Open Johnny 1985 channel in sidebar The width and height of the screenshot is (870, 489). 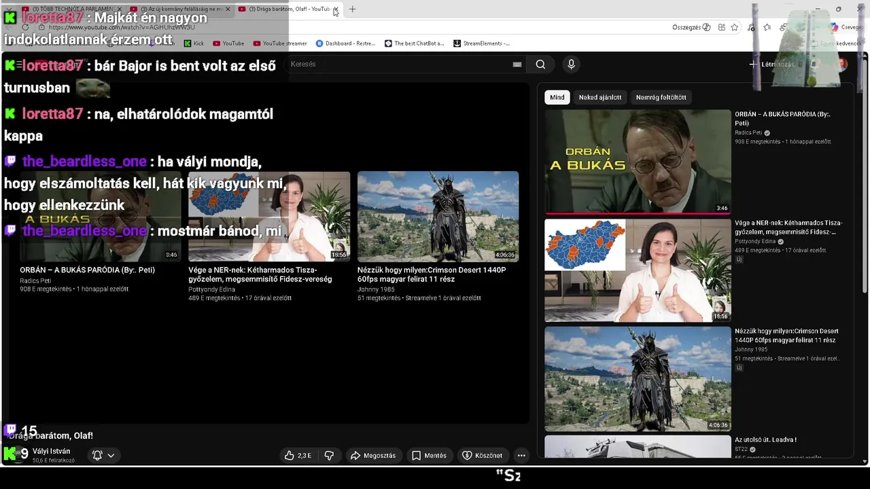(751, 350)
